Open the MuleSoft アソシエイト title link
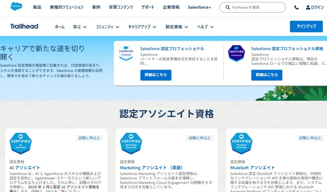The image size is (327, 192). [x=253, y=168]
